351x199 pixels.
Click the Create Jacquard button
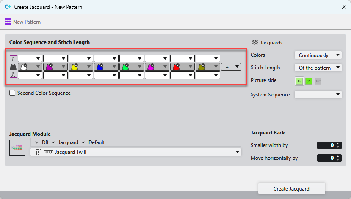click(x=291, y=188)
